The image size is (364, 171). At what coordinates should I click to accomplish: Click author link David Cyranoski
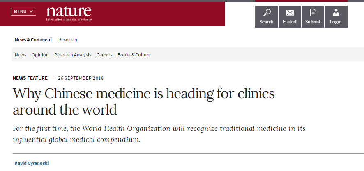(32, 163)
